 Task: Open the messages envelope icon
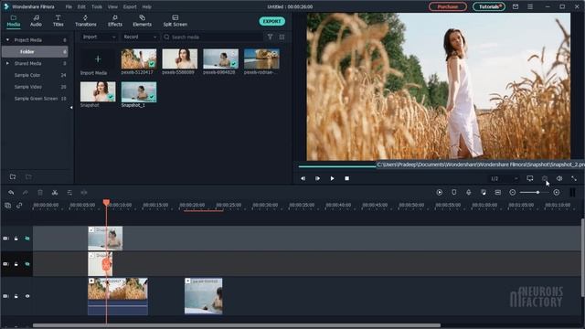click(x=516, y=6)
